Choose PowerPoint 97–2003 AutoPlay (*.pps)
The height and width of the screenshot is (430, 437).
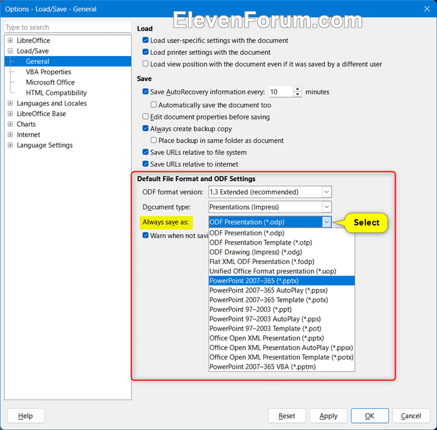click(282, 319)
